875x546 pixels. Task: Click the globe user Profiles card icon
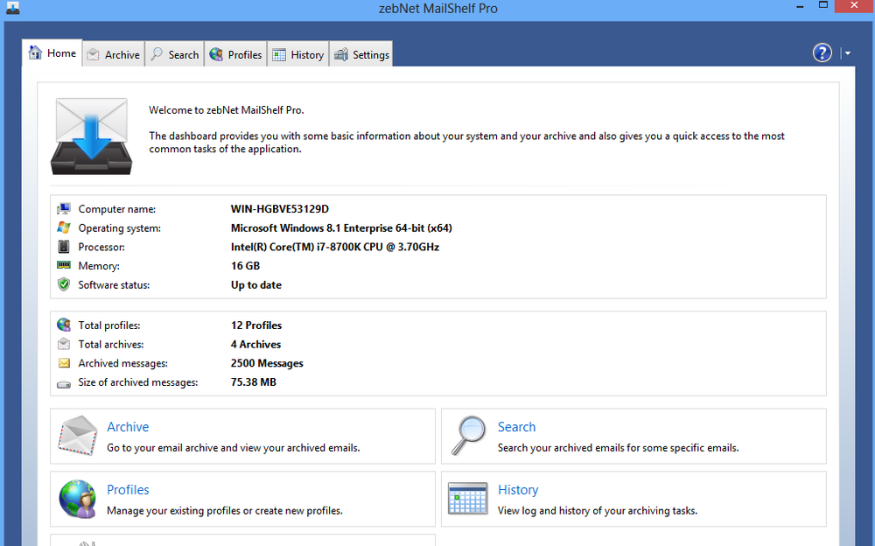(78, 499)
